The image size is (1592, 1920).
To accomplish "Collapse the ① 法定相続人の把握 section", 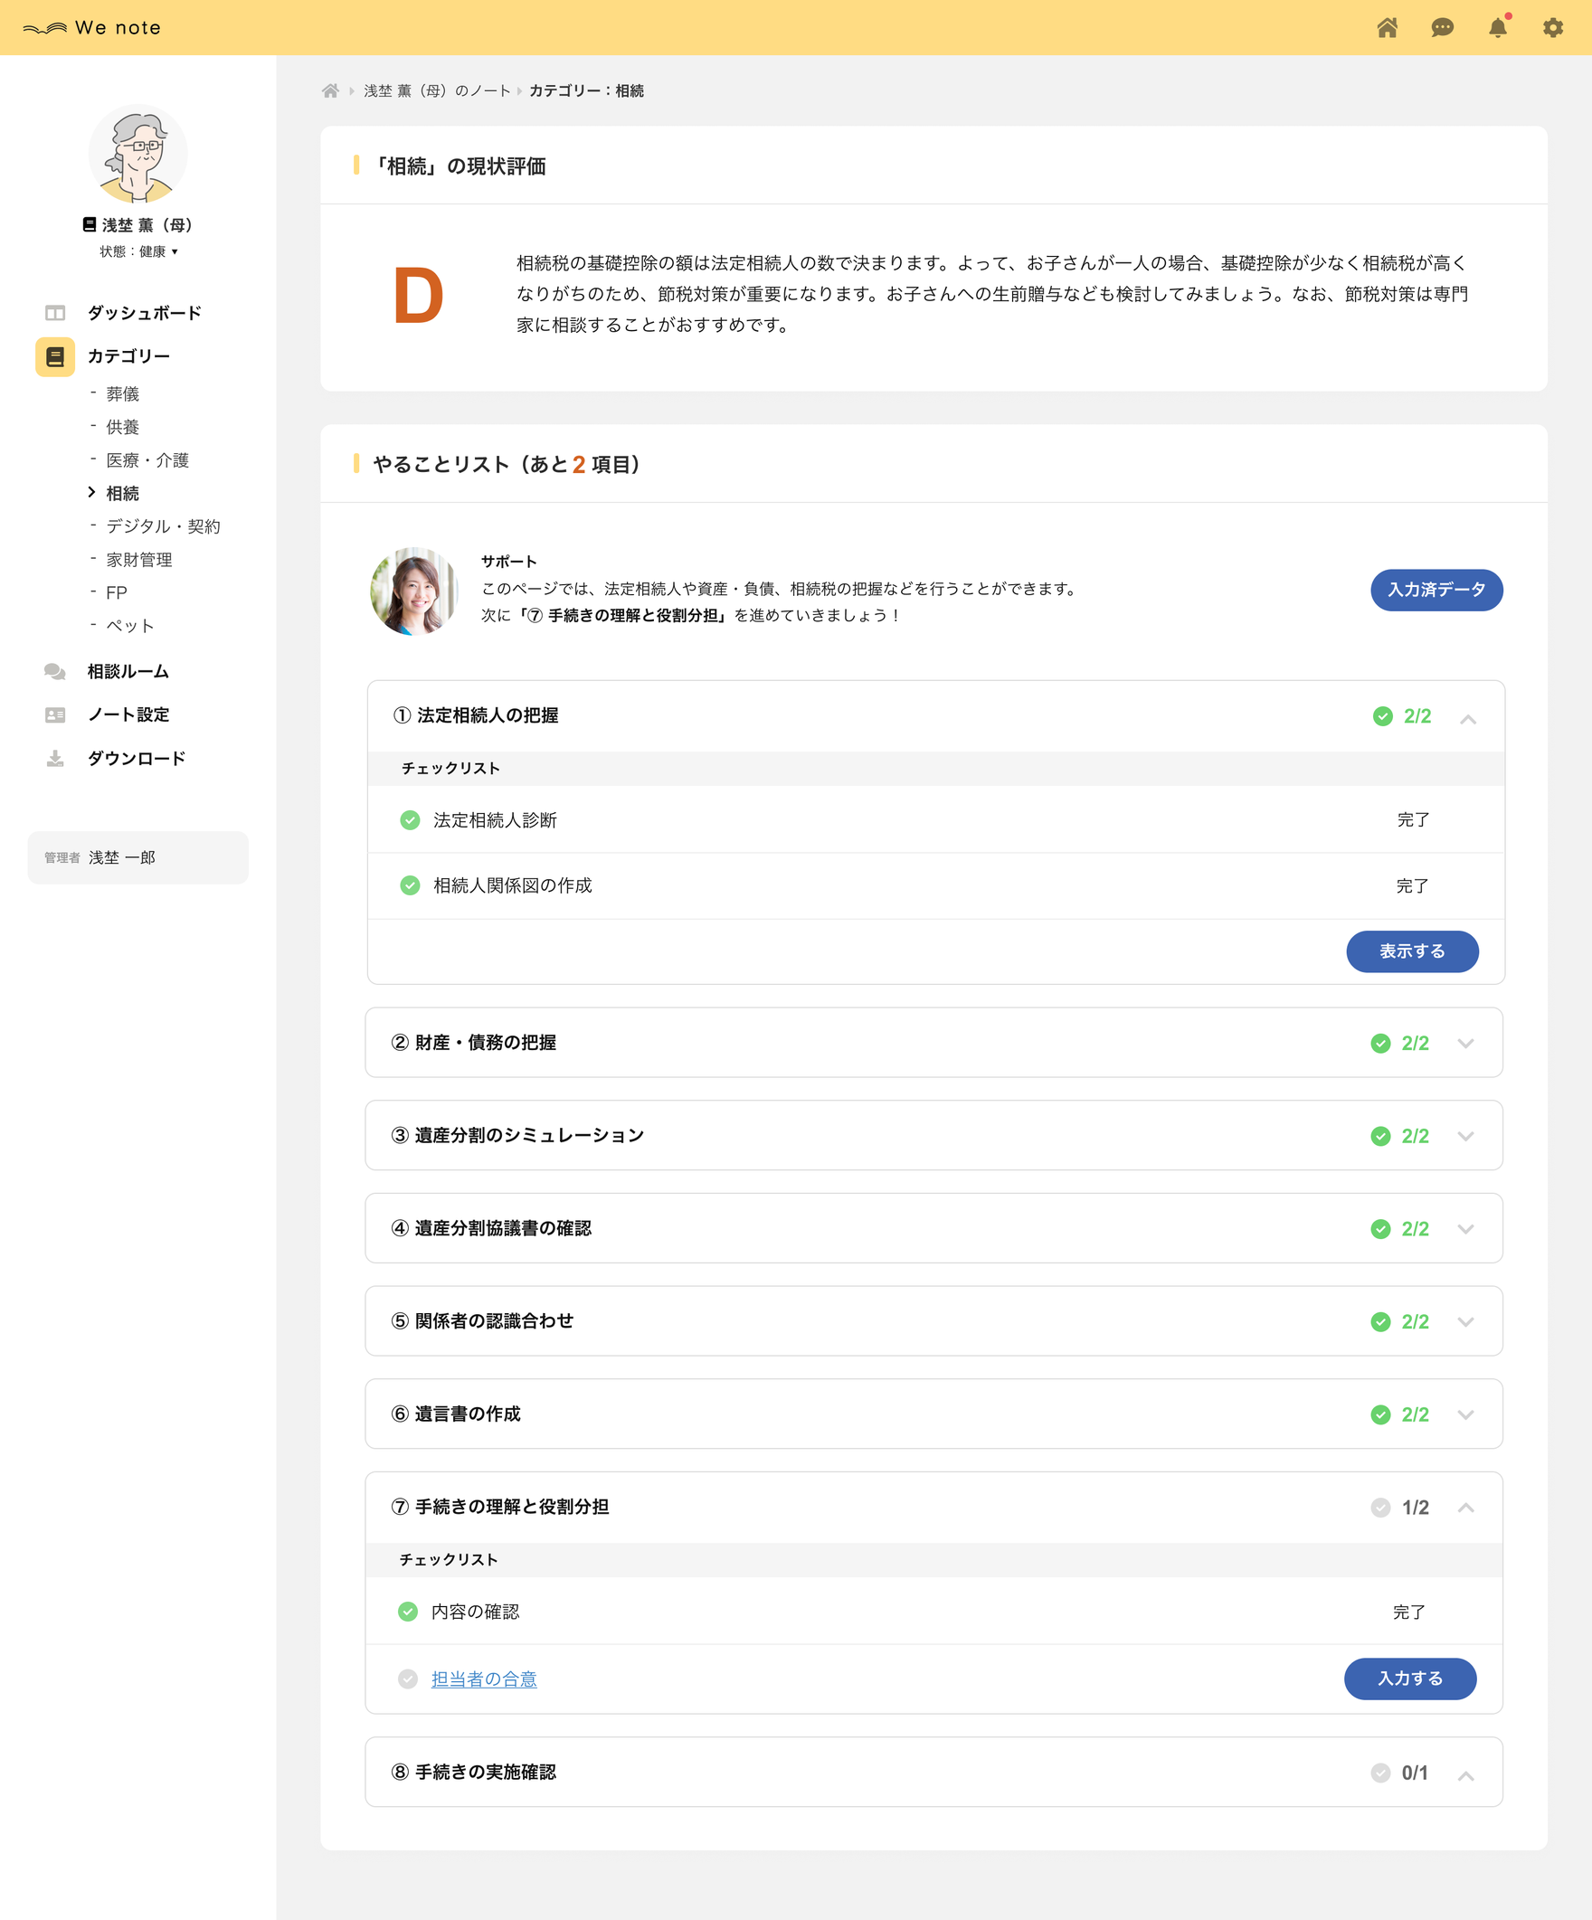I will click(x=1467, y=719).
